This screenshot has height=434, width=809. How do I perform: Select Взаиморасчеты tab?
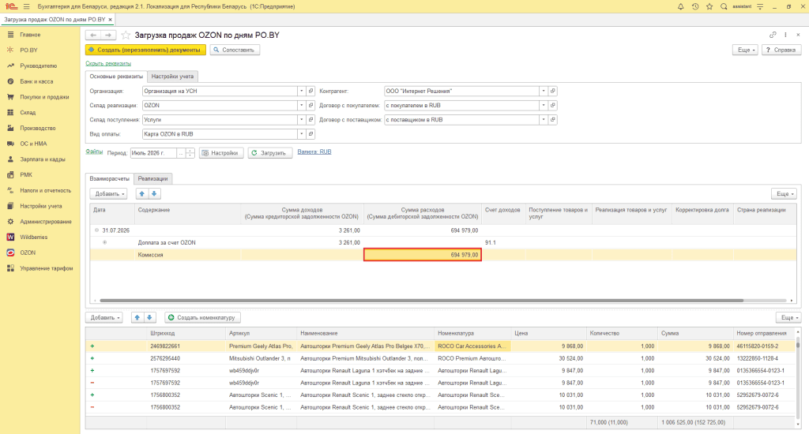[x=109, y=179]
